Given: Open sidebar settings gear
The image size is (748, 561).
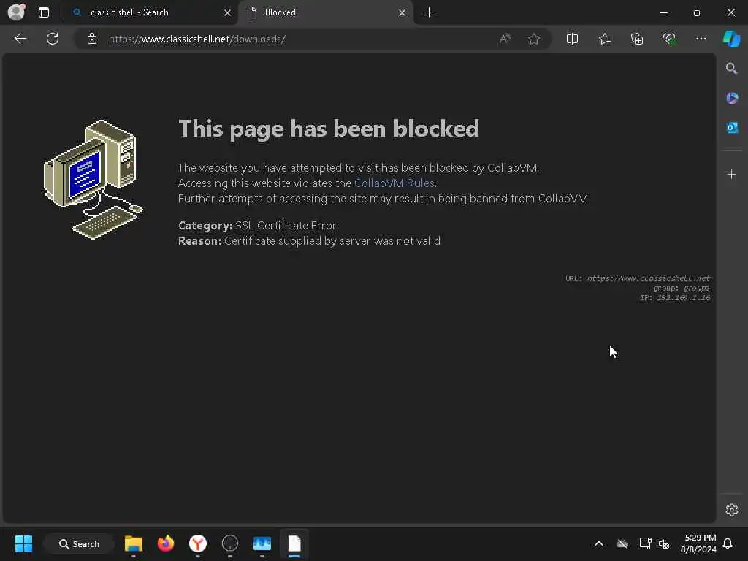Looking at the screenshot, I should click(x=732, y=510).
